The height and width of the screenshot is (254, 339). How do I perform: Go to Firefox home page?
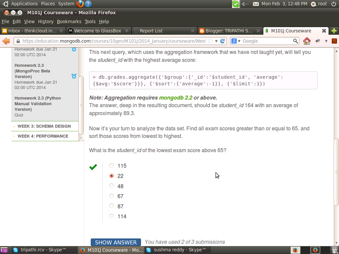click(x=307, y=41)
